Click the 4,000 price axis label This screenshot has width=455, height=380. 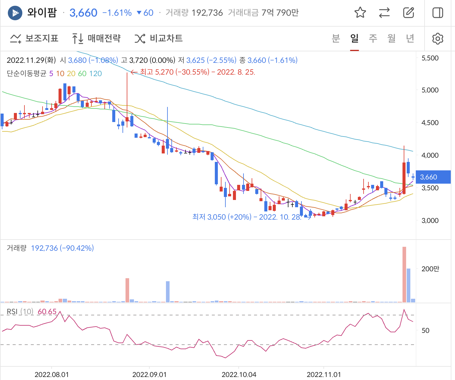click(x=430, y=155)
